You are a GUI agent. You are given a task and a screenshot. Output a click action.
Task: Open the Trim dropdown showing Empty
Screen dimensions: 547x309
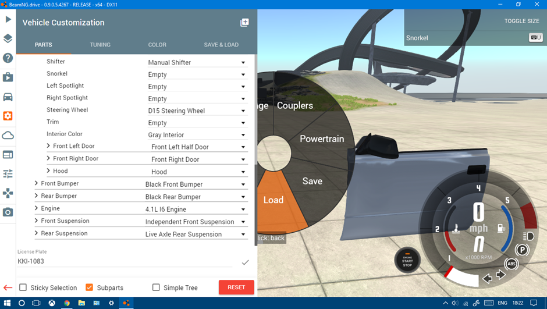(x=197, y=123)
